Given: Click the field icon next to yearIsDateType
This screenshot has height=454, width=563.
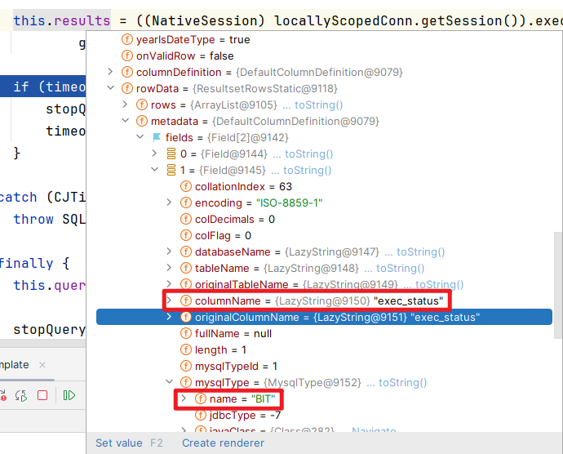Looking at the screenshot, I should click(x=127, y=39).
